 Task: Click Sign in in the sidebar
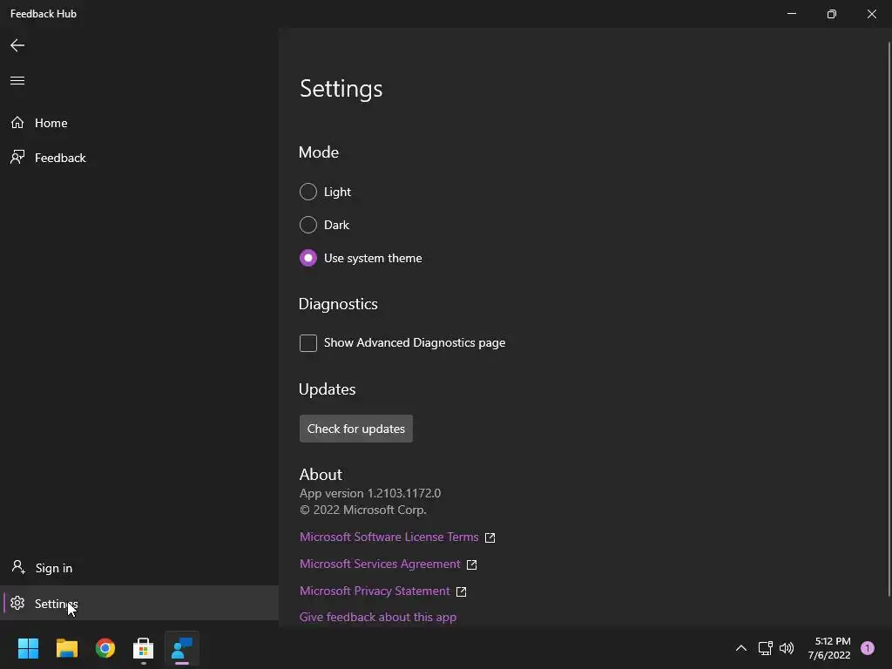pyautogui.click(x=139, y=568)
